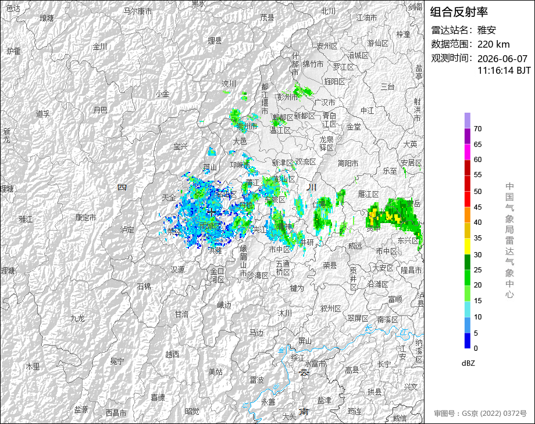The image size is (535, 424).
Task: Click the 盐源 label on the map
Action: pos(81,409)
